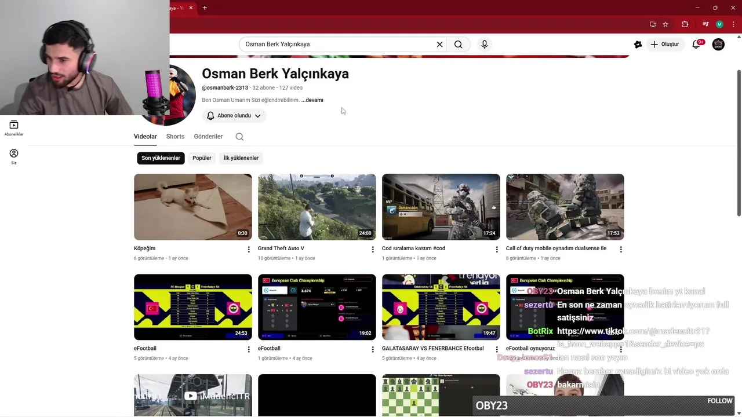The height and width of the screenshot is (417, 742).
Task: Go to Abonelikler in the sidebar
Action: tap(14, 128)
